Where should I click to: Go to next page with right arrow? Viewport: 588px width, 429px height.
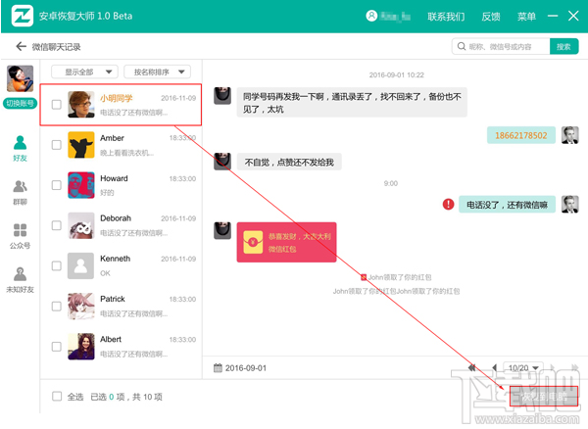point(553,368)
